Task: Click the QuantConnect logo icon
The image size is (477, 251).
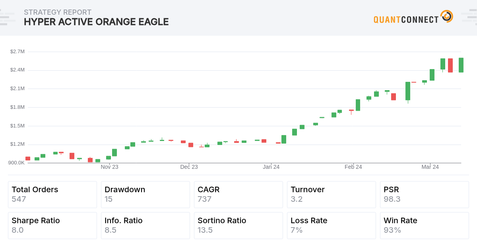Action: pyautogui.click(x=447, y=16)
